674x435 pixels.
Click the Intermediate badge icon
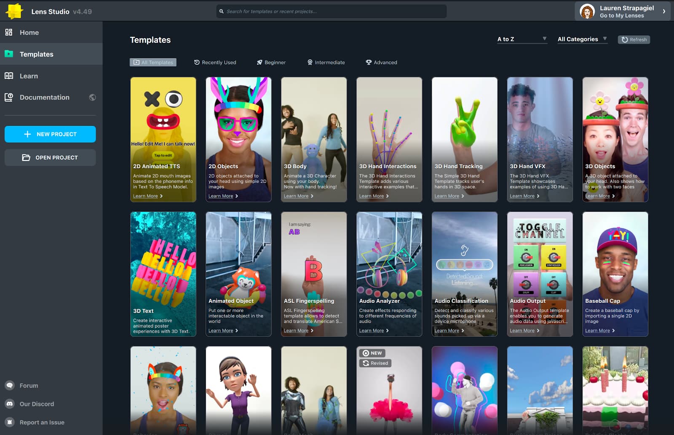[310, 62]
